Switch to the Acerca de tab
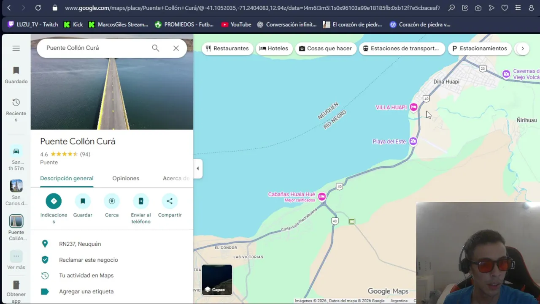The width and height of the screenshot is (540, 304). (x=176, y=178)
